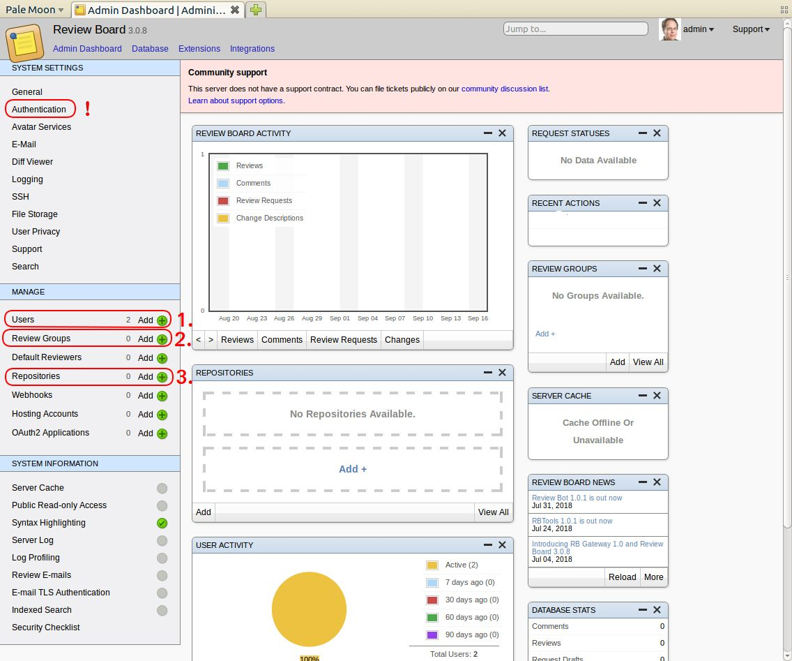Click the admin user avatar picture
The image size is (792, 661).
669,29
